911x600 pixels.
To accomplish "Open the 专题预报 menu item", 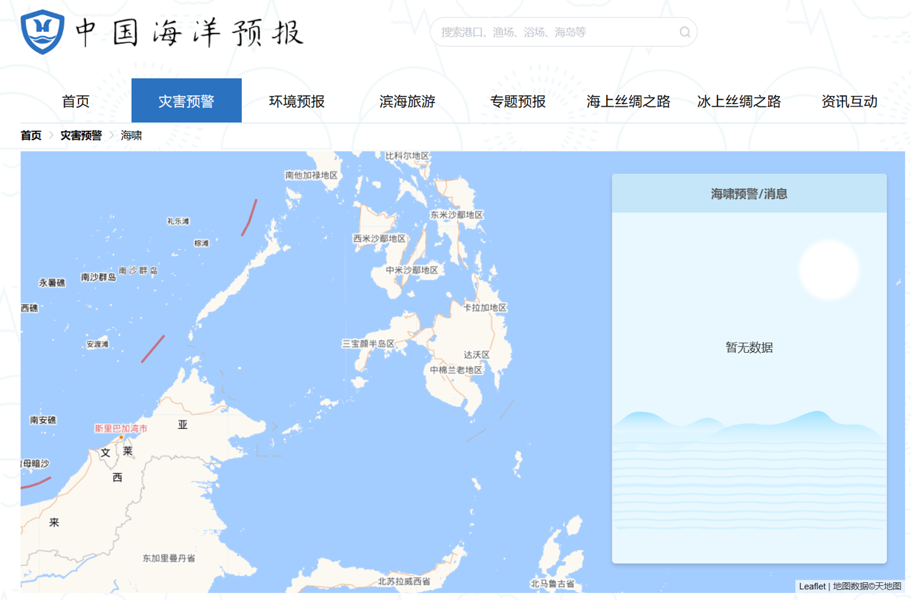I will 517,101.
